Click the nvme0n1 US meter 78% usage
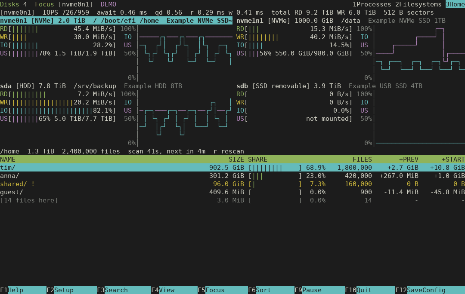This screenshot has height=294, width=465. click(58, 53)
